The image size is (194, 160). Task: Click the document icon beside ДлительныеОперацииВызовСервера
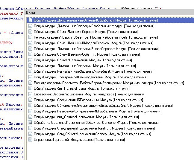30,49
